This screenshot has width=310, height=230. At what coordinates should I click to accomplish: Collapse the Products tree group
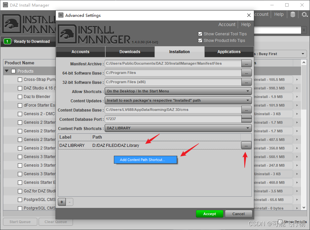pos(7,71)
